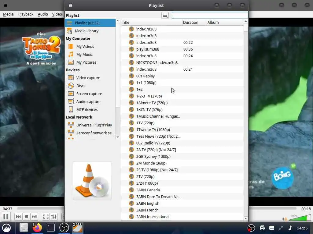Open the taskbar application launcher menu

pyautogui.click(x=6, y=228)
